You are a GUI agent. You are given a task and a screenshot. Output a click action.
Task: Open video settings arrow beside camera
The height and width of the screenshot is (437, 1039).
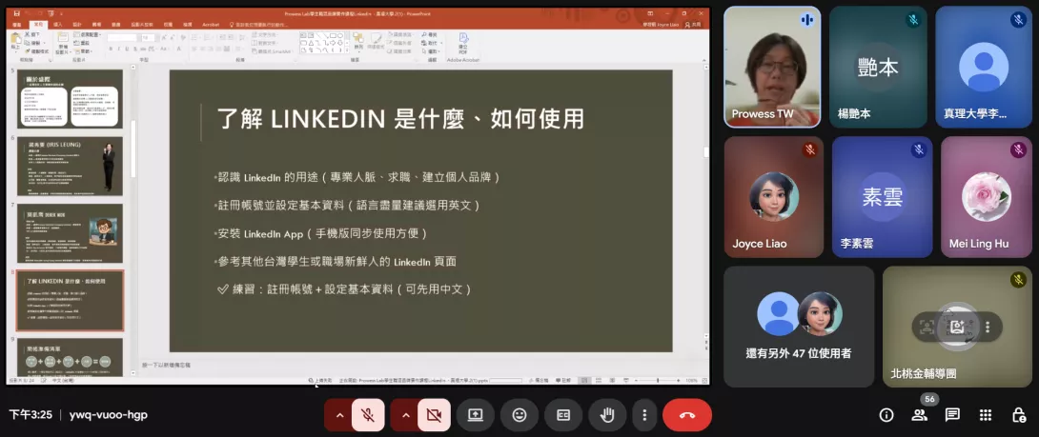pos(405,415)
